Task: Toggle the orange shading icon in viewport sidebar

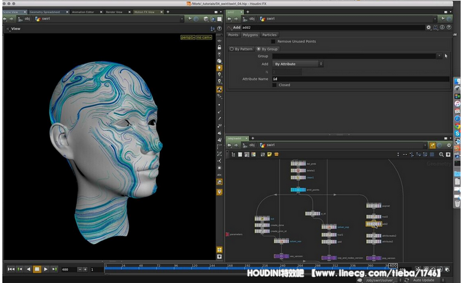Action: click(x=219, y=89)
